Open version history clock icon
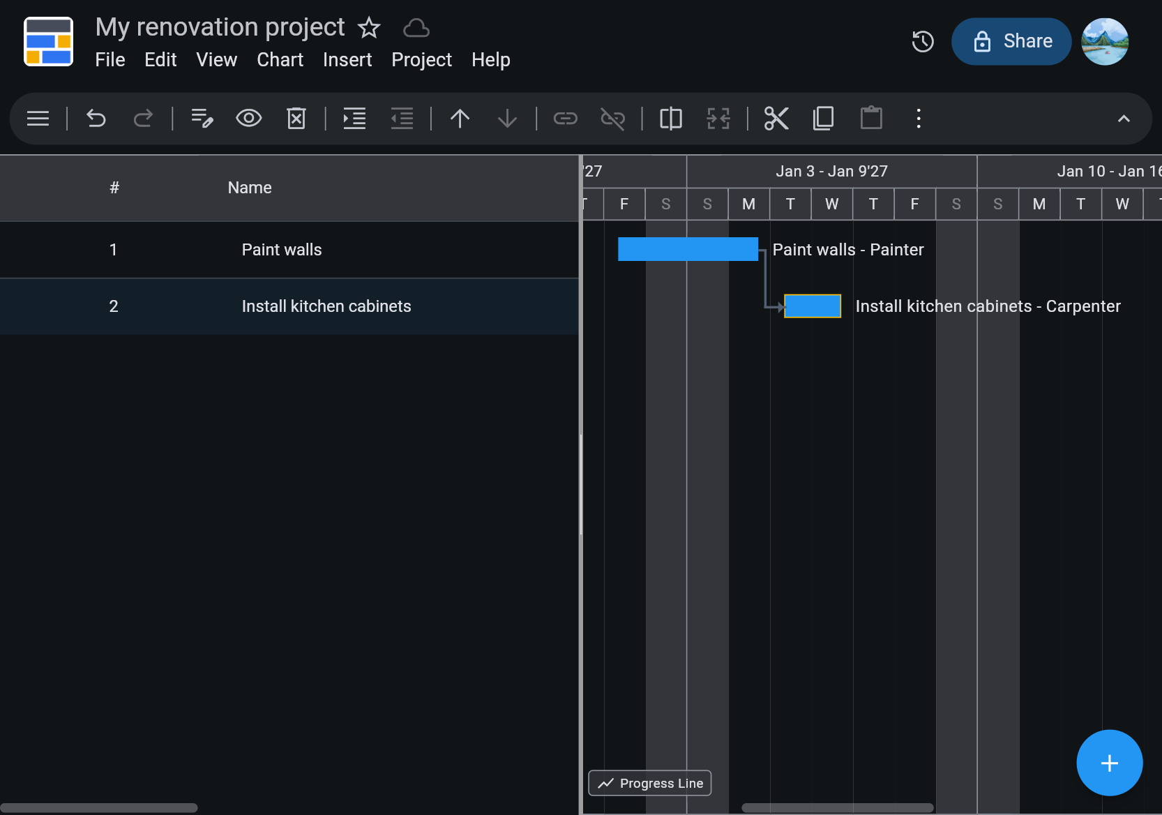Screen dimensions: 1162x815 point(923,41)
